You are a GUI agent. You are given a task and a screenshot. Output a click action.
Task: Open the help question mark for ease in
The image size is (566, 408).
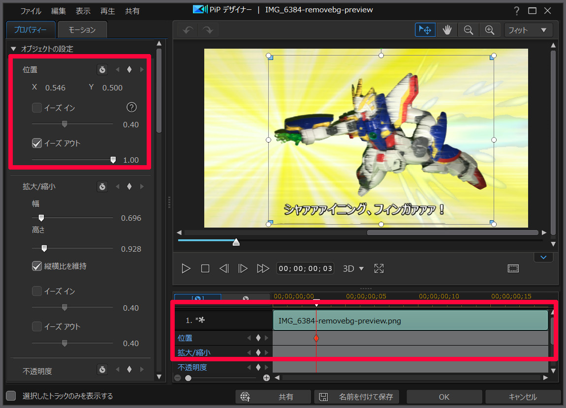click(x=131, y=108)
